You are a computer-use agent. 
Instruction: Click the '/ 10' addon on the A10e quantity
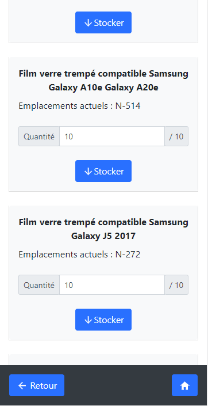176,136
